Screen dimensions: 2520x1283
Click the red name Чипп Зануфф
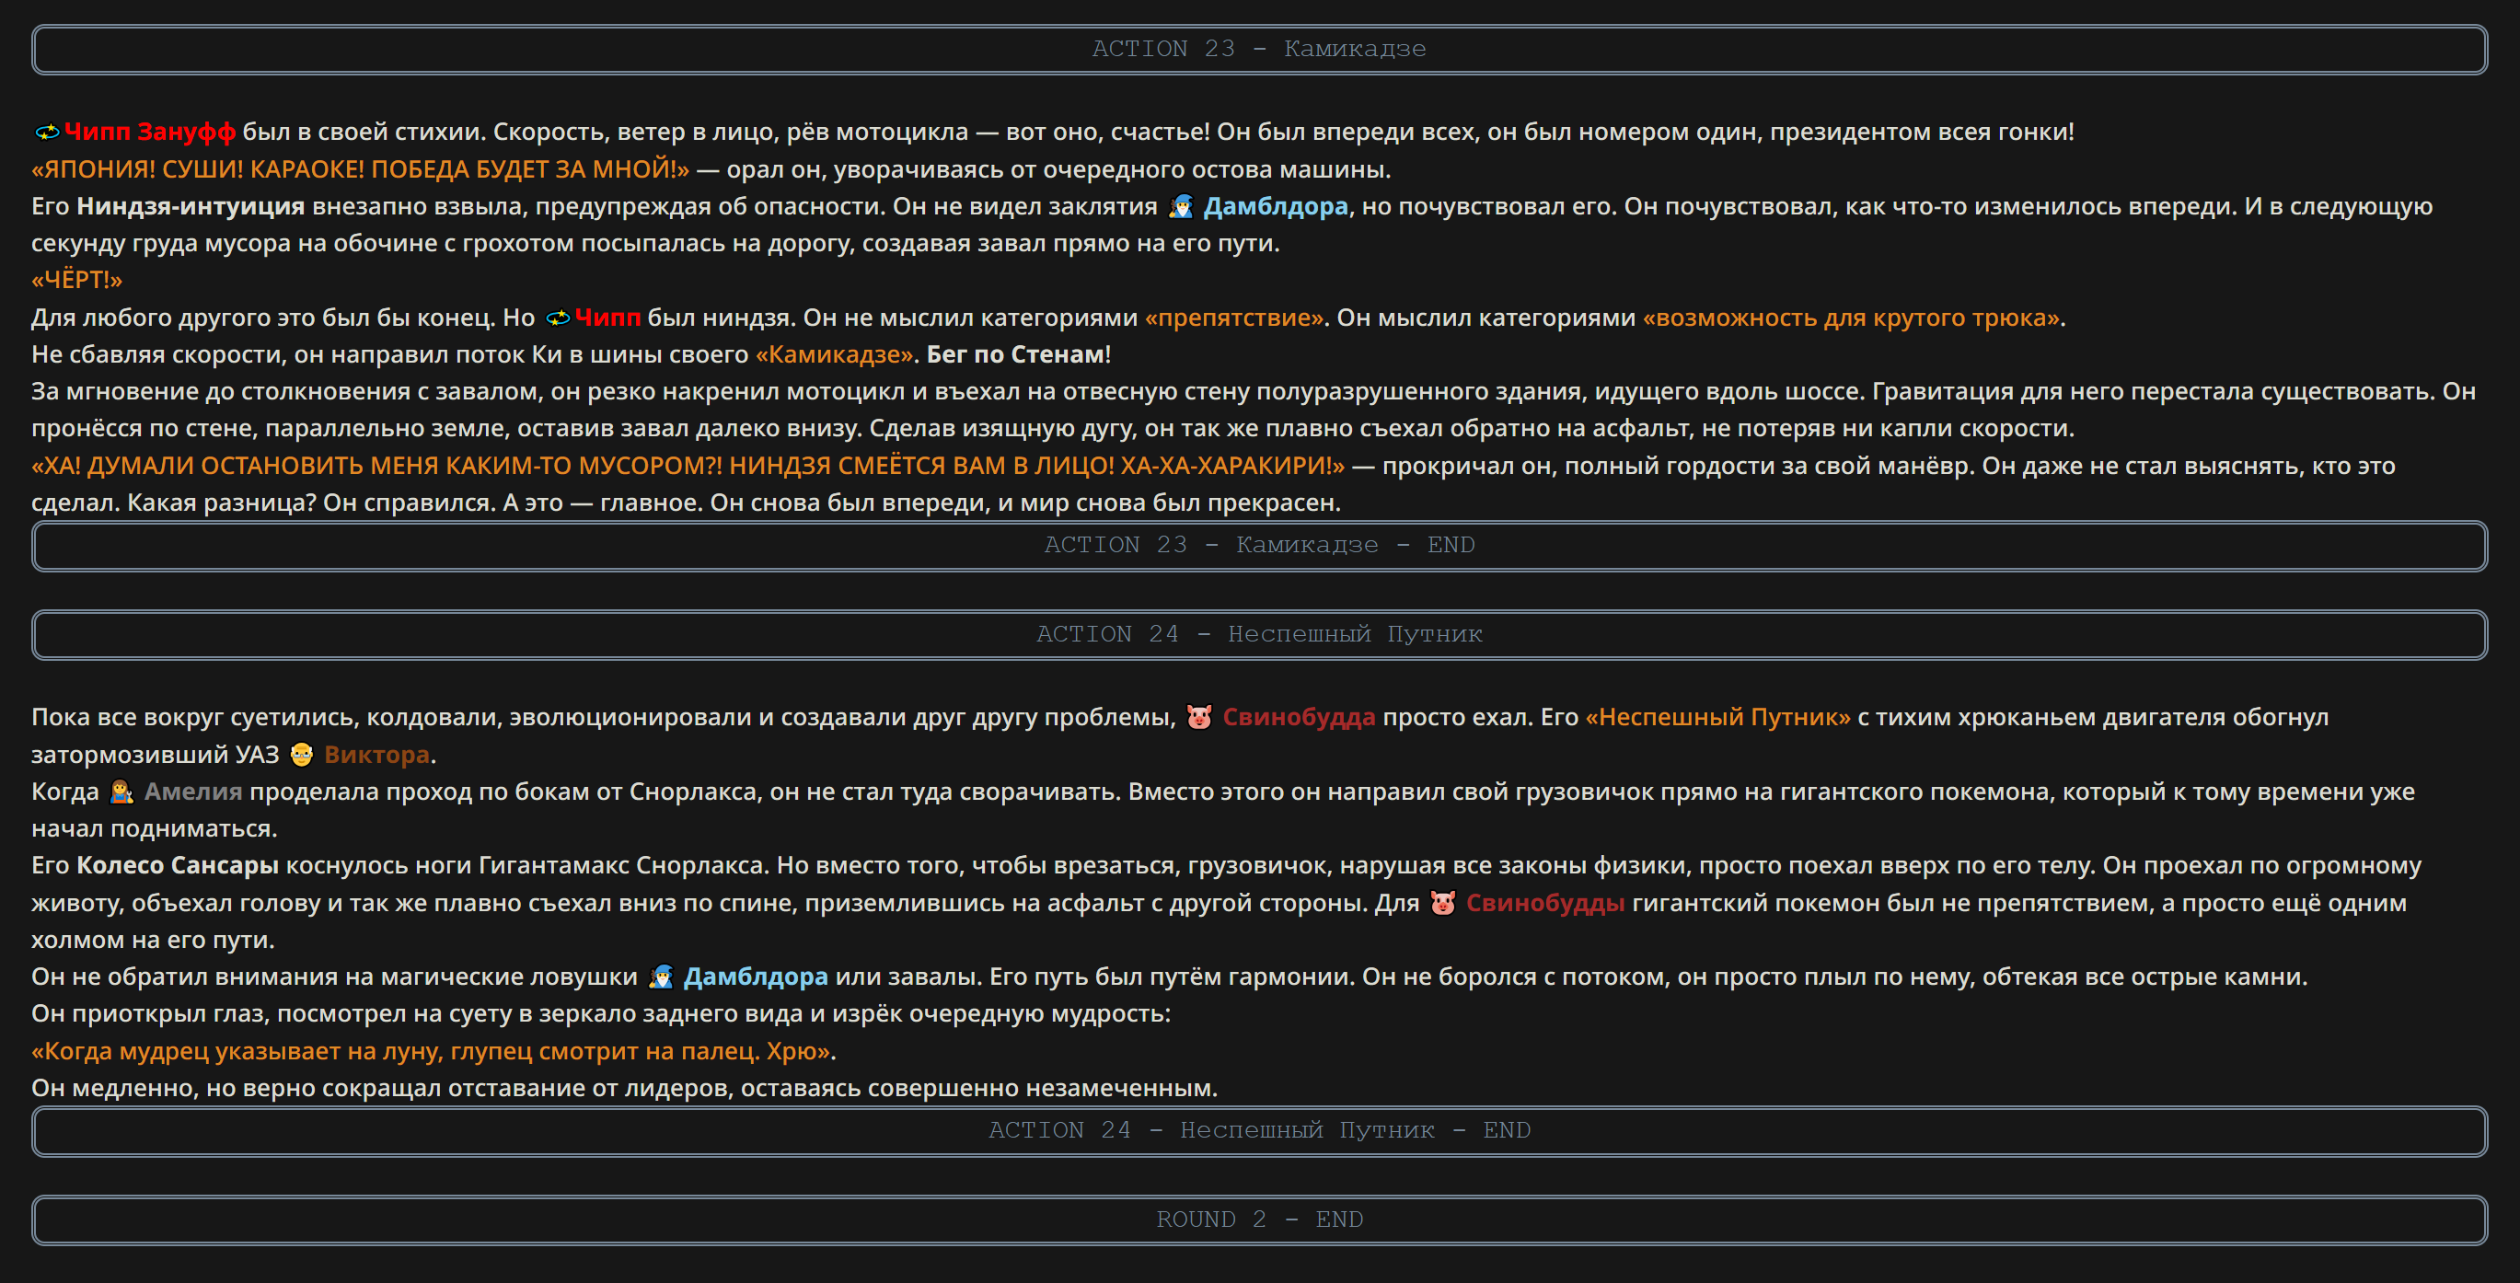(x=151, y=131)
